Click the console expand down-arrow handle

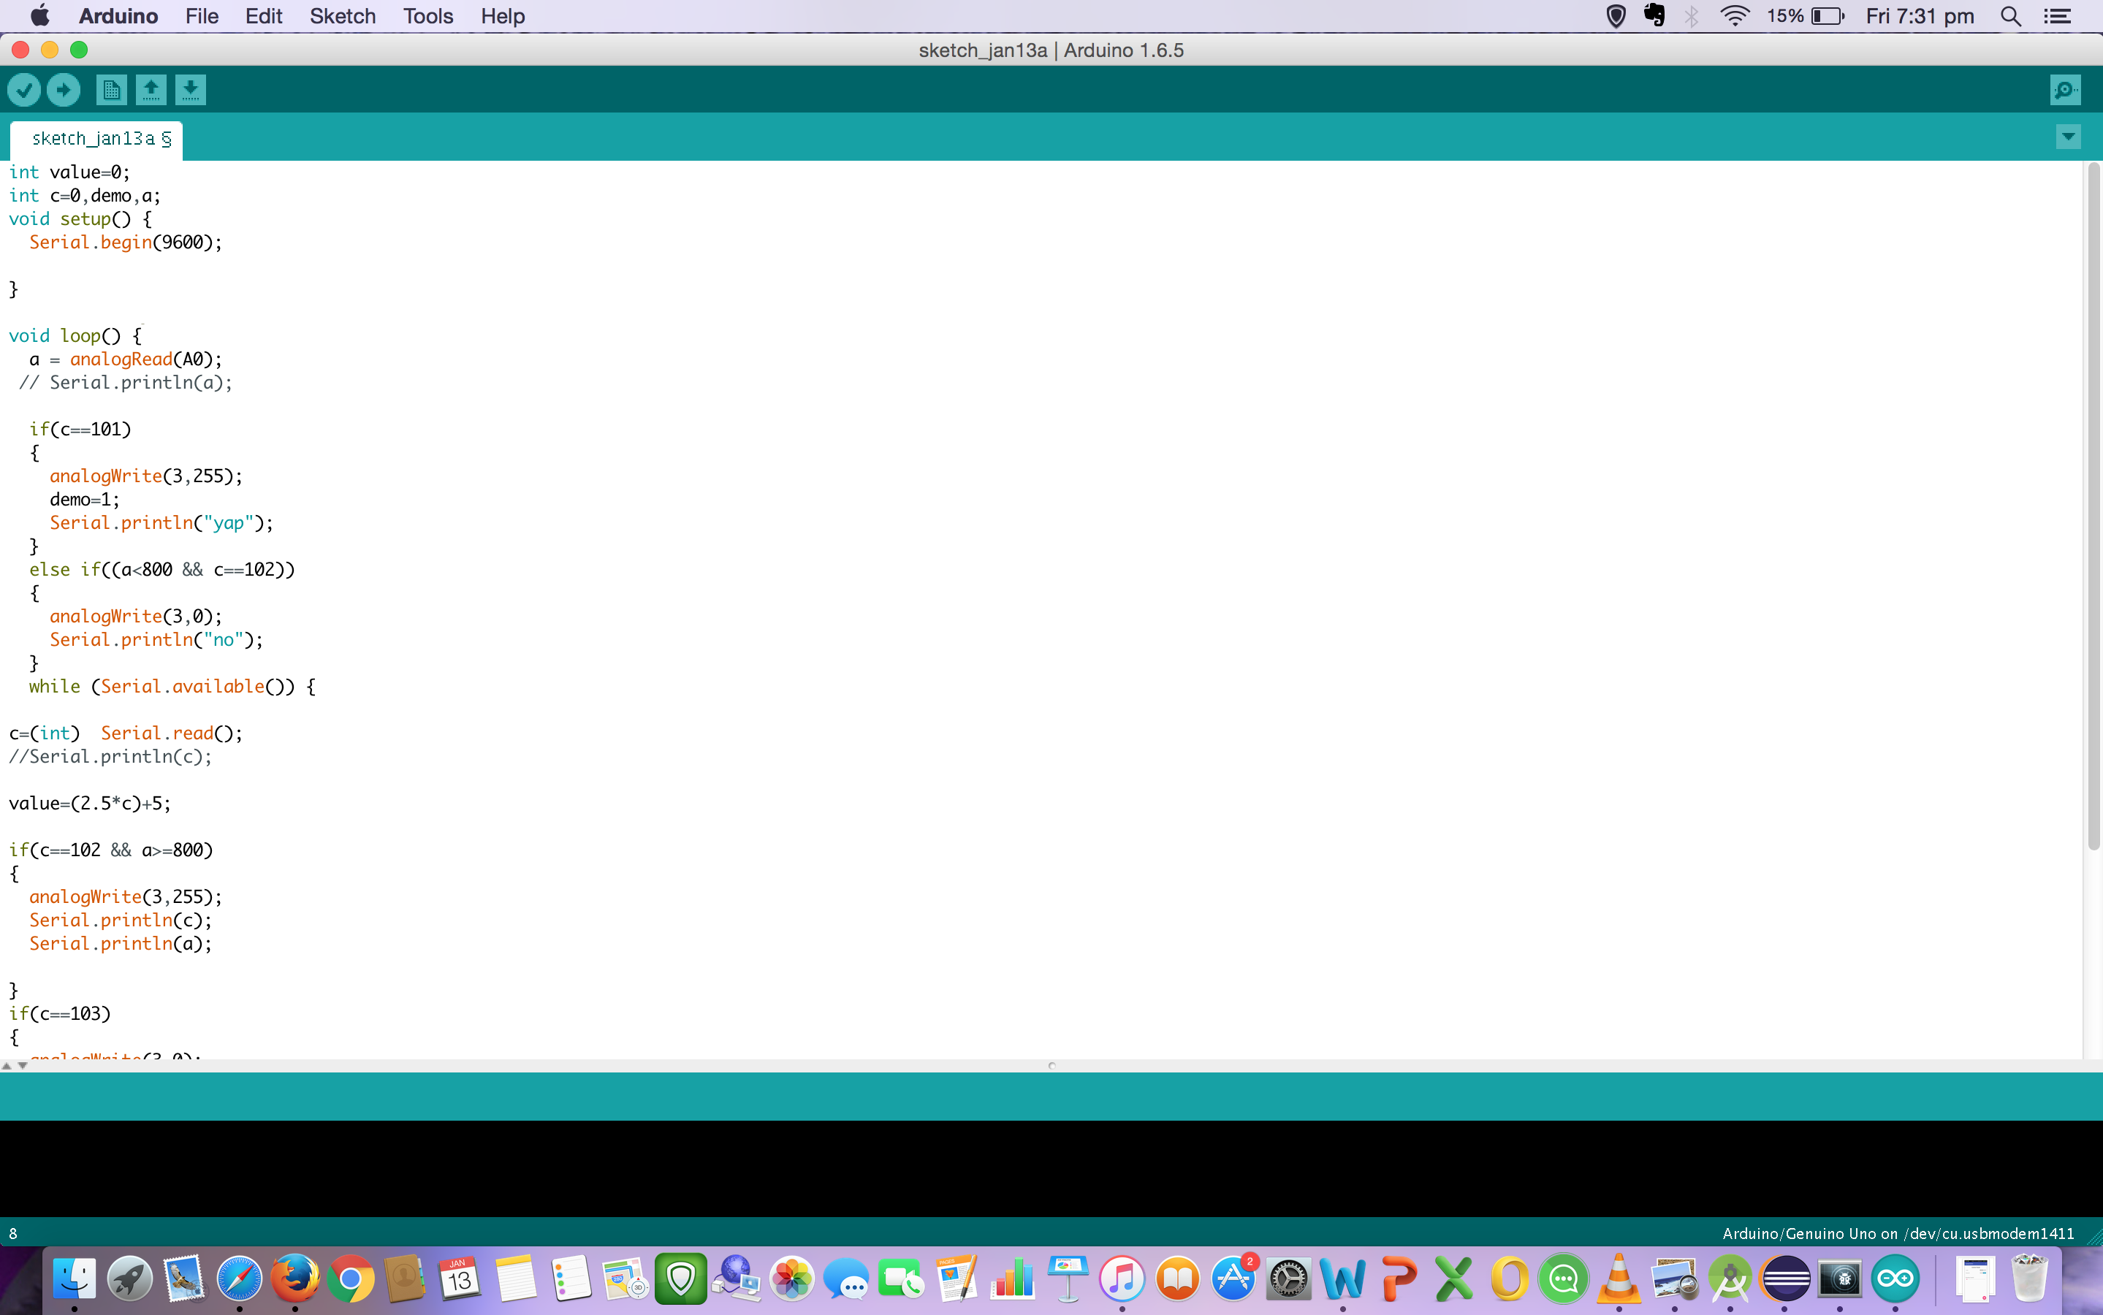23,1065
